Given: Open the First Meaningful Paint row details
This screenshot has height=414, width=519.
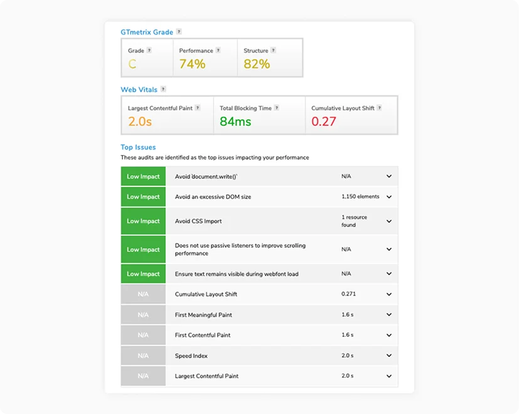Looking at the screenshot, I should 388,314.
